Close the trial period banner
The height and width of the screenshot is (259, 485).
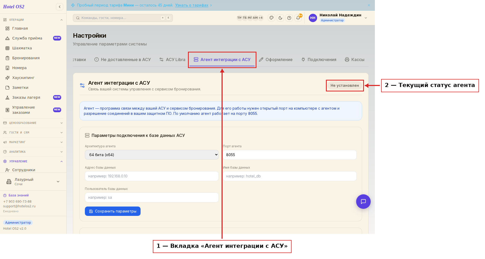coord(369,5)
